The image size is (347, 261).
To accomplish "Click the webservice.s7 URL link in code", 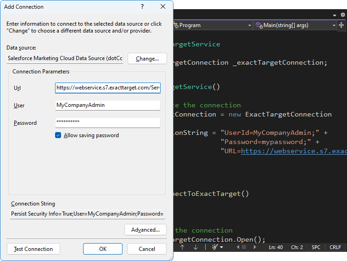I will [x=294, y=151].
